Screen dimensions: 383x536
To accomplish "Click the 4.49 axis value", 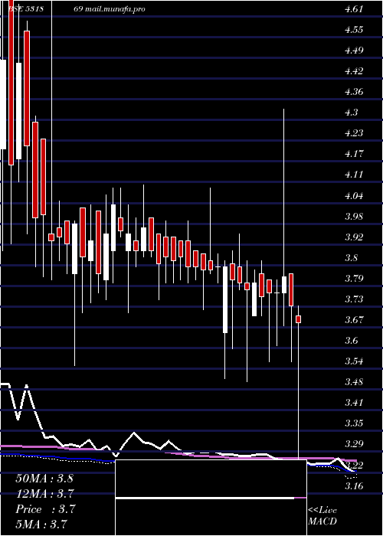I will pyautogui.click(x=354, y=51).
